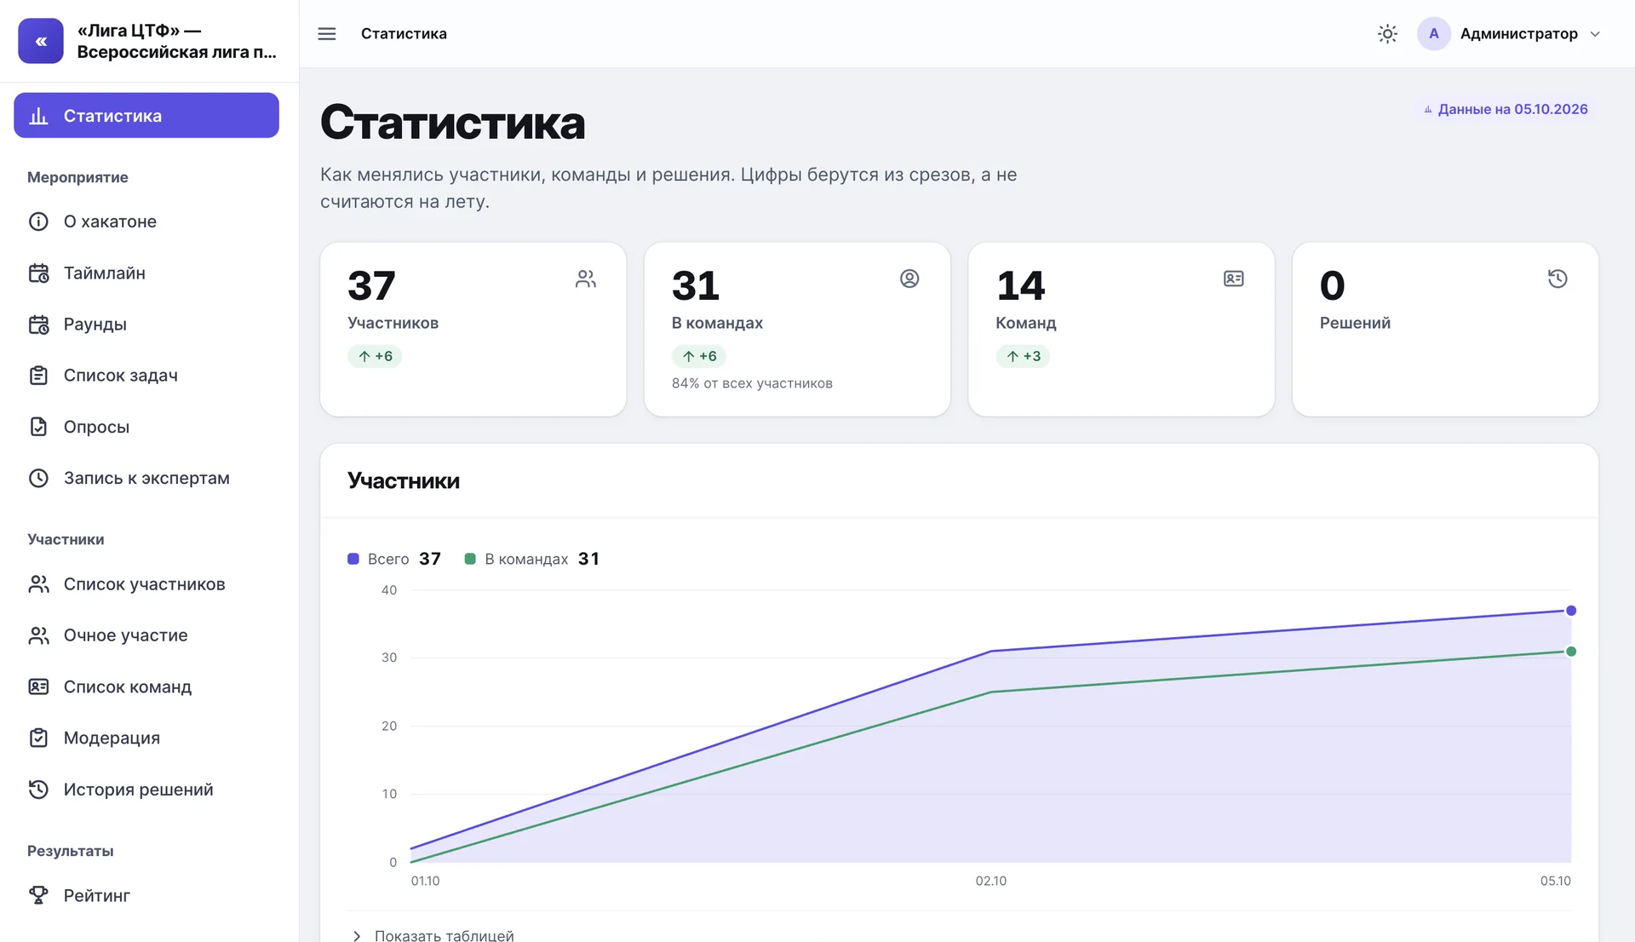Open the Очное участие page
This screenshot has width=1635, height=942.
click(x=146, y=635)
